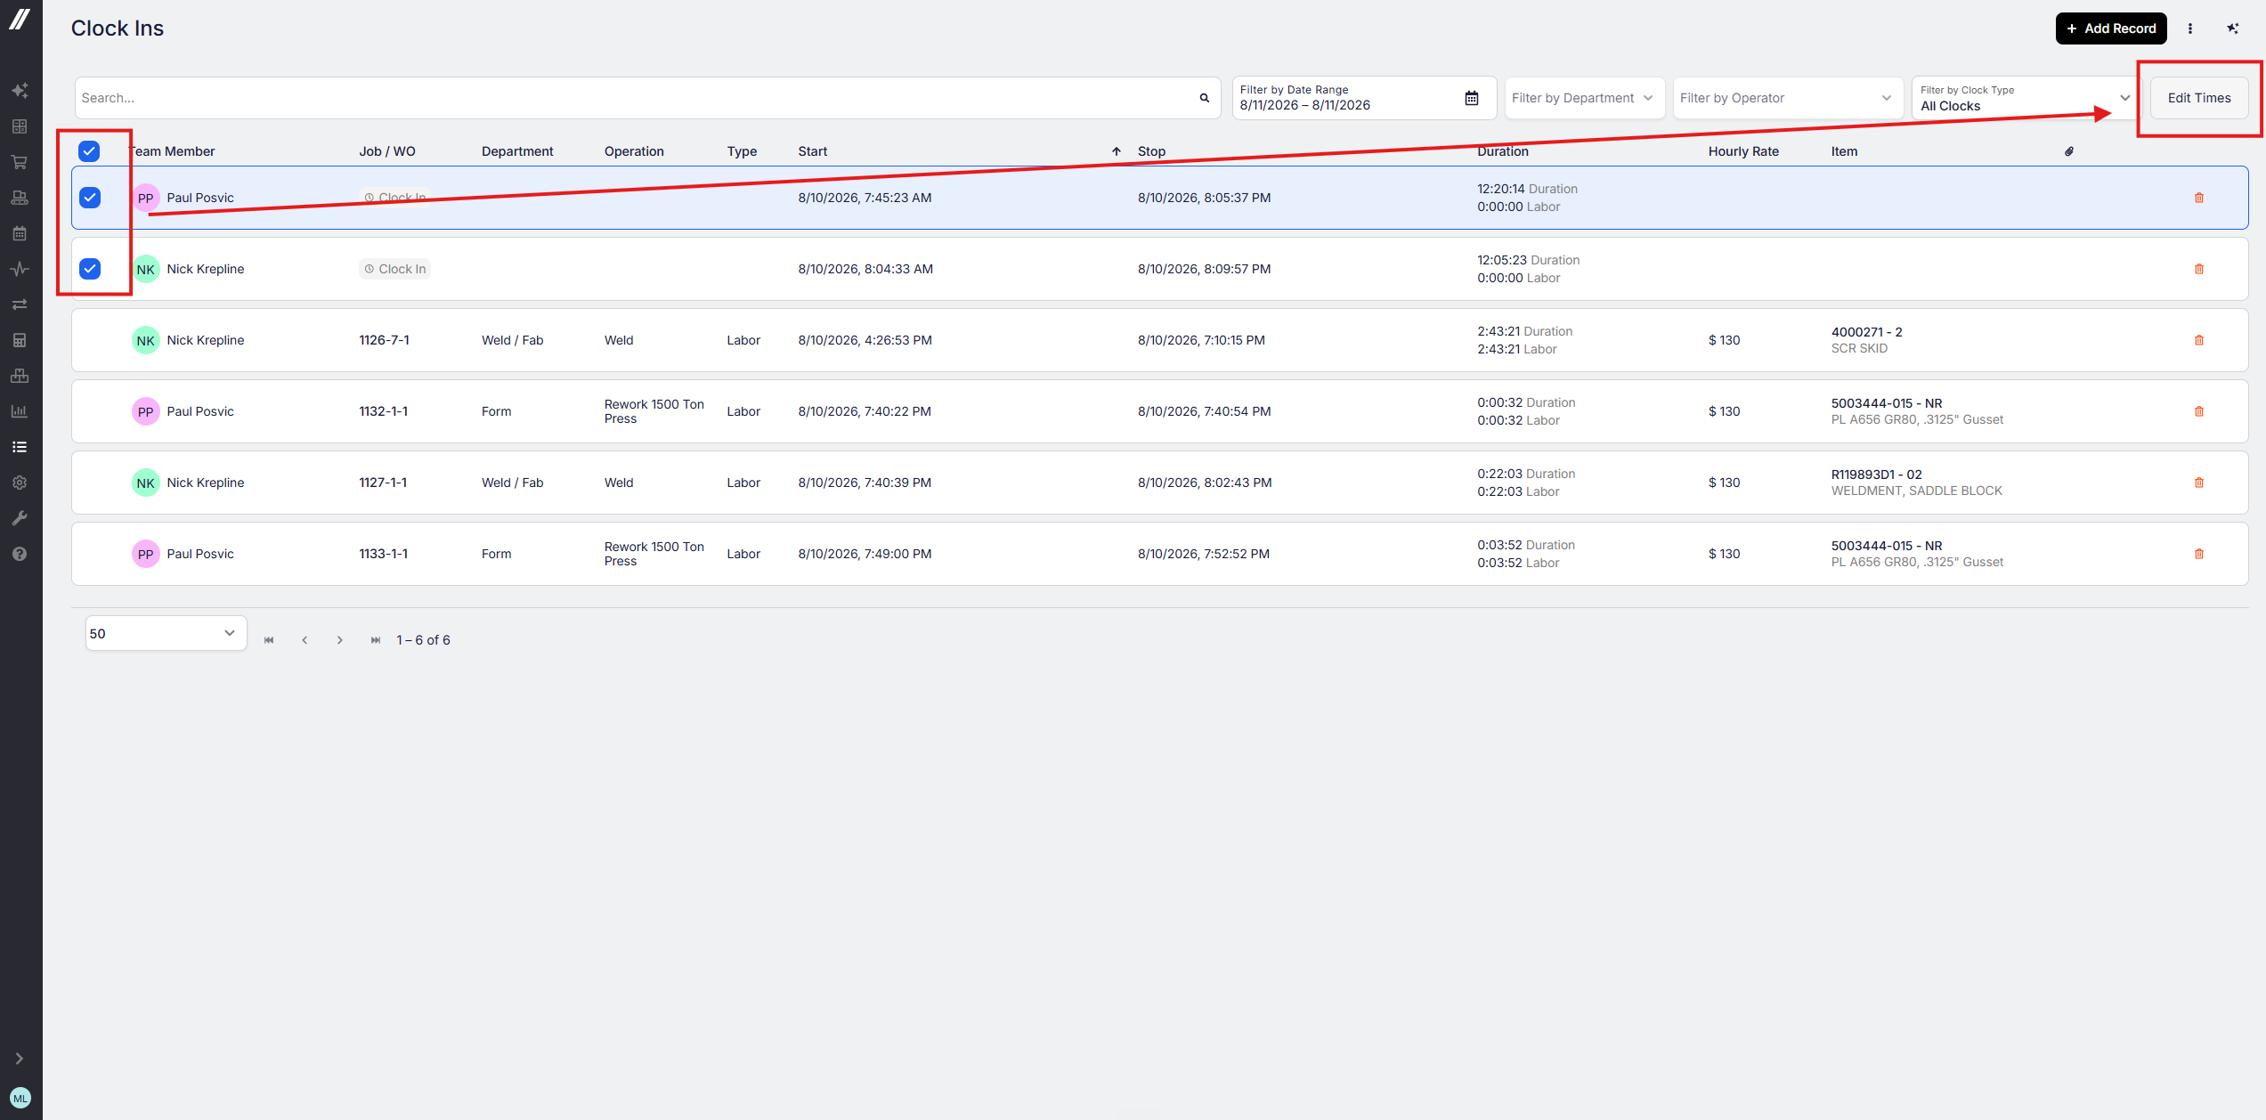Open the AI sparkles item in the sidebar
The image size is (2266, 1120).
tap(20, 91)
